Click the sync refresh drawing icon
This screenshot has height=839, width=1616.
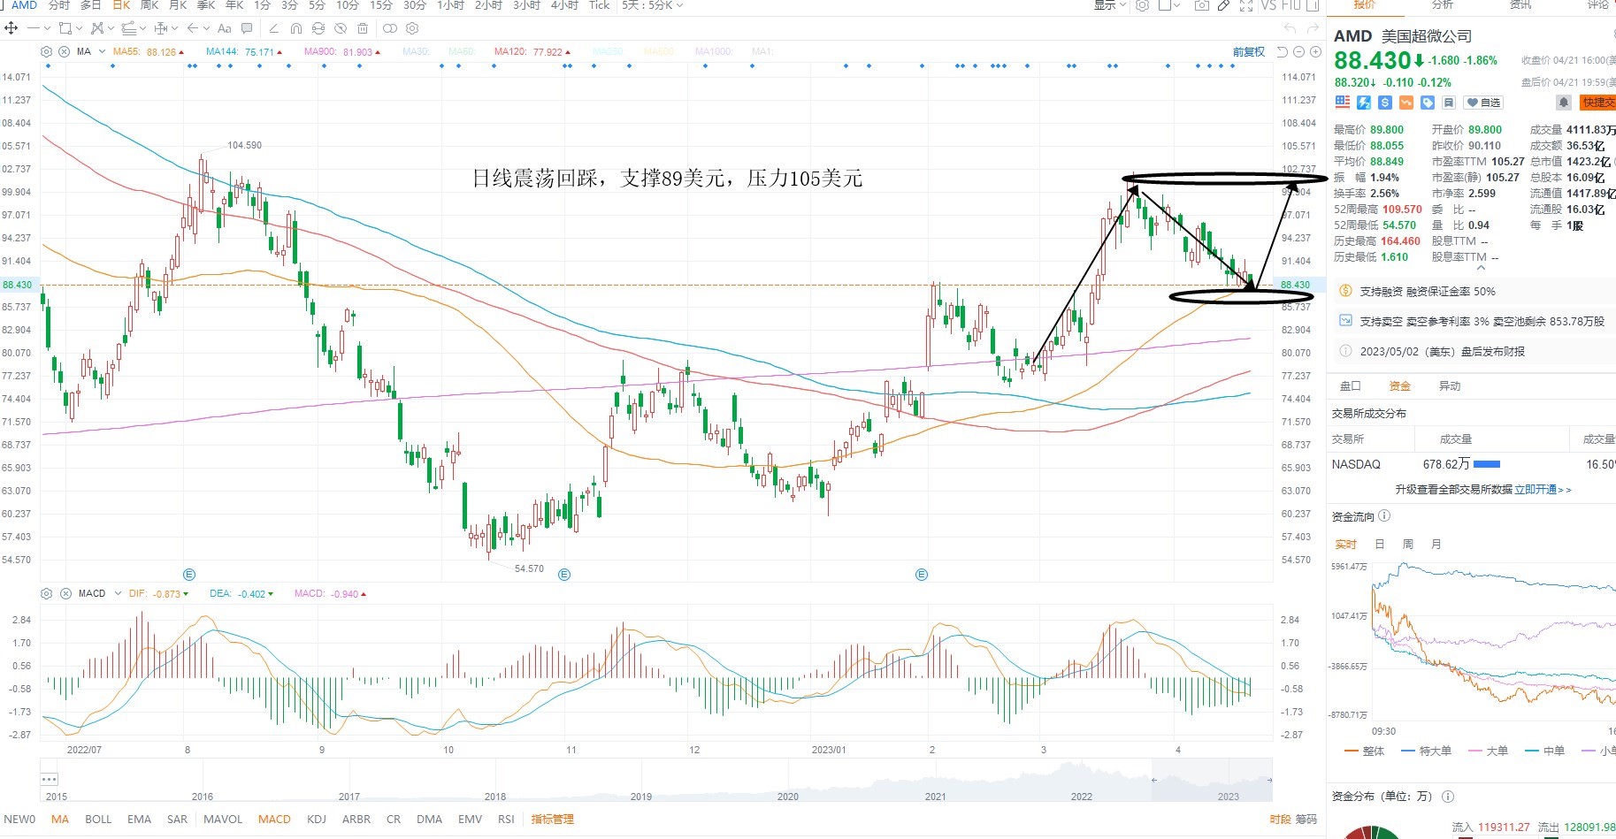pyautogui.click(x=318, y=28)
